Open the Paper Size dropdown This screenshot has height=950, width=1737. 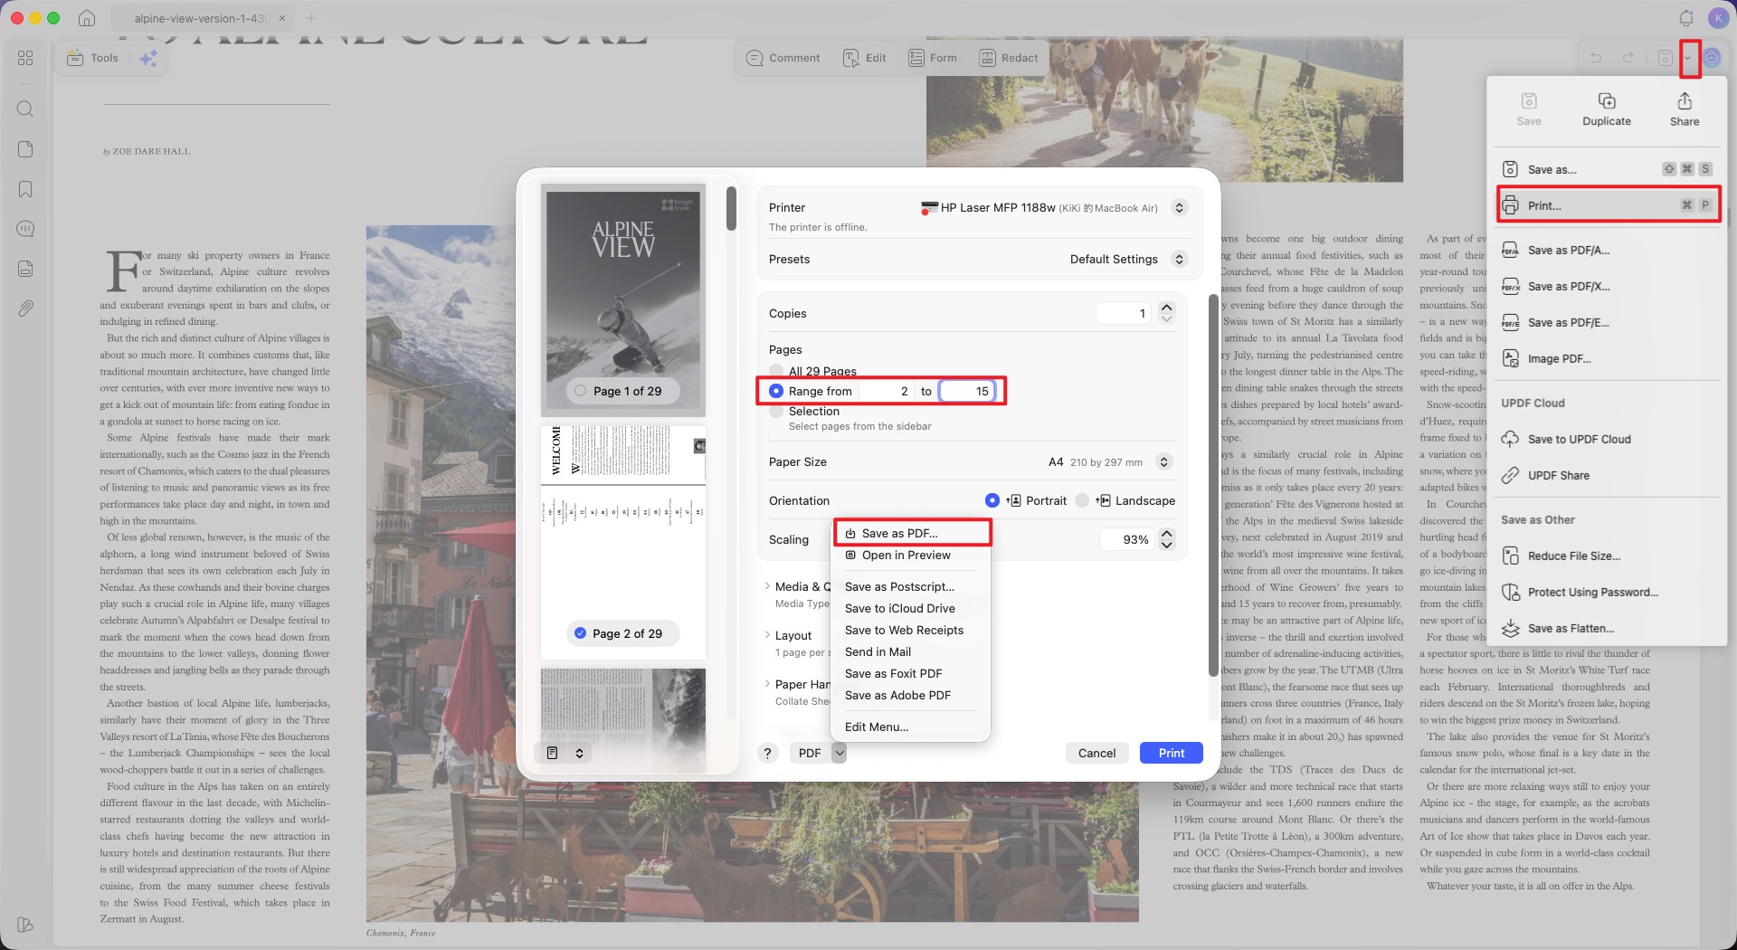click(1164, 462)
